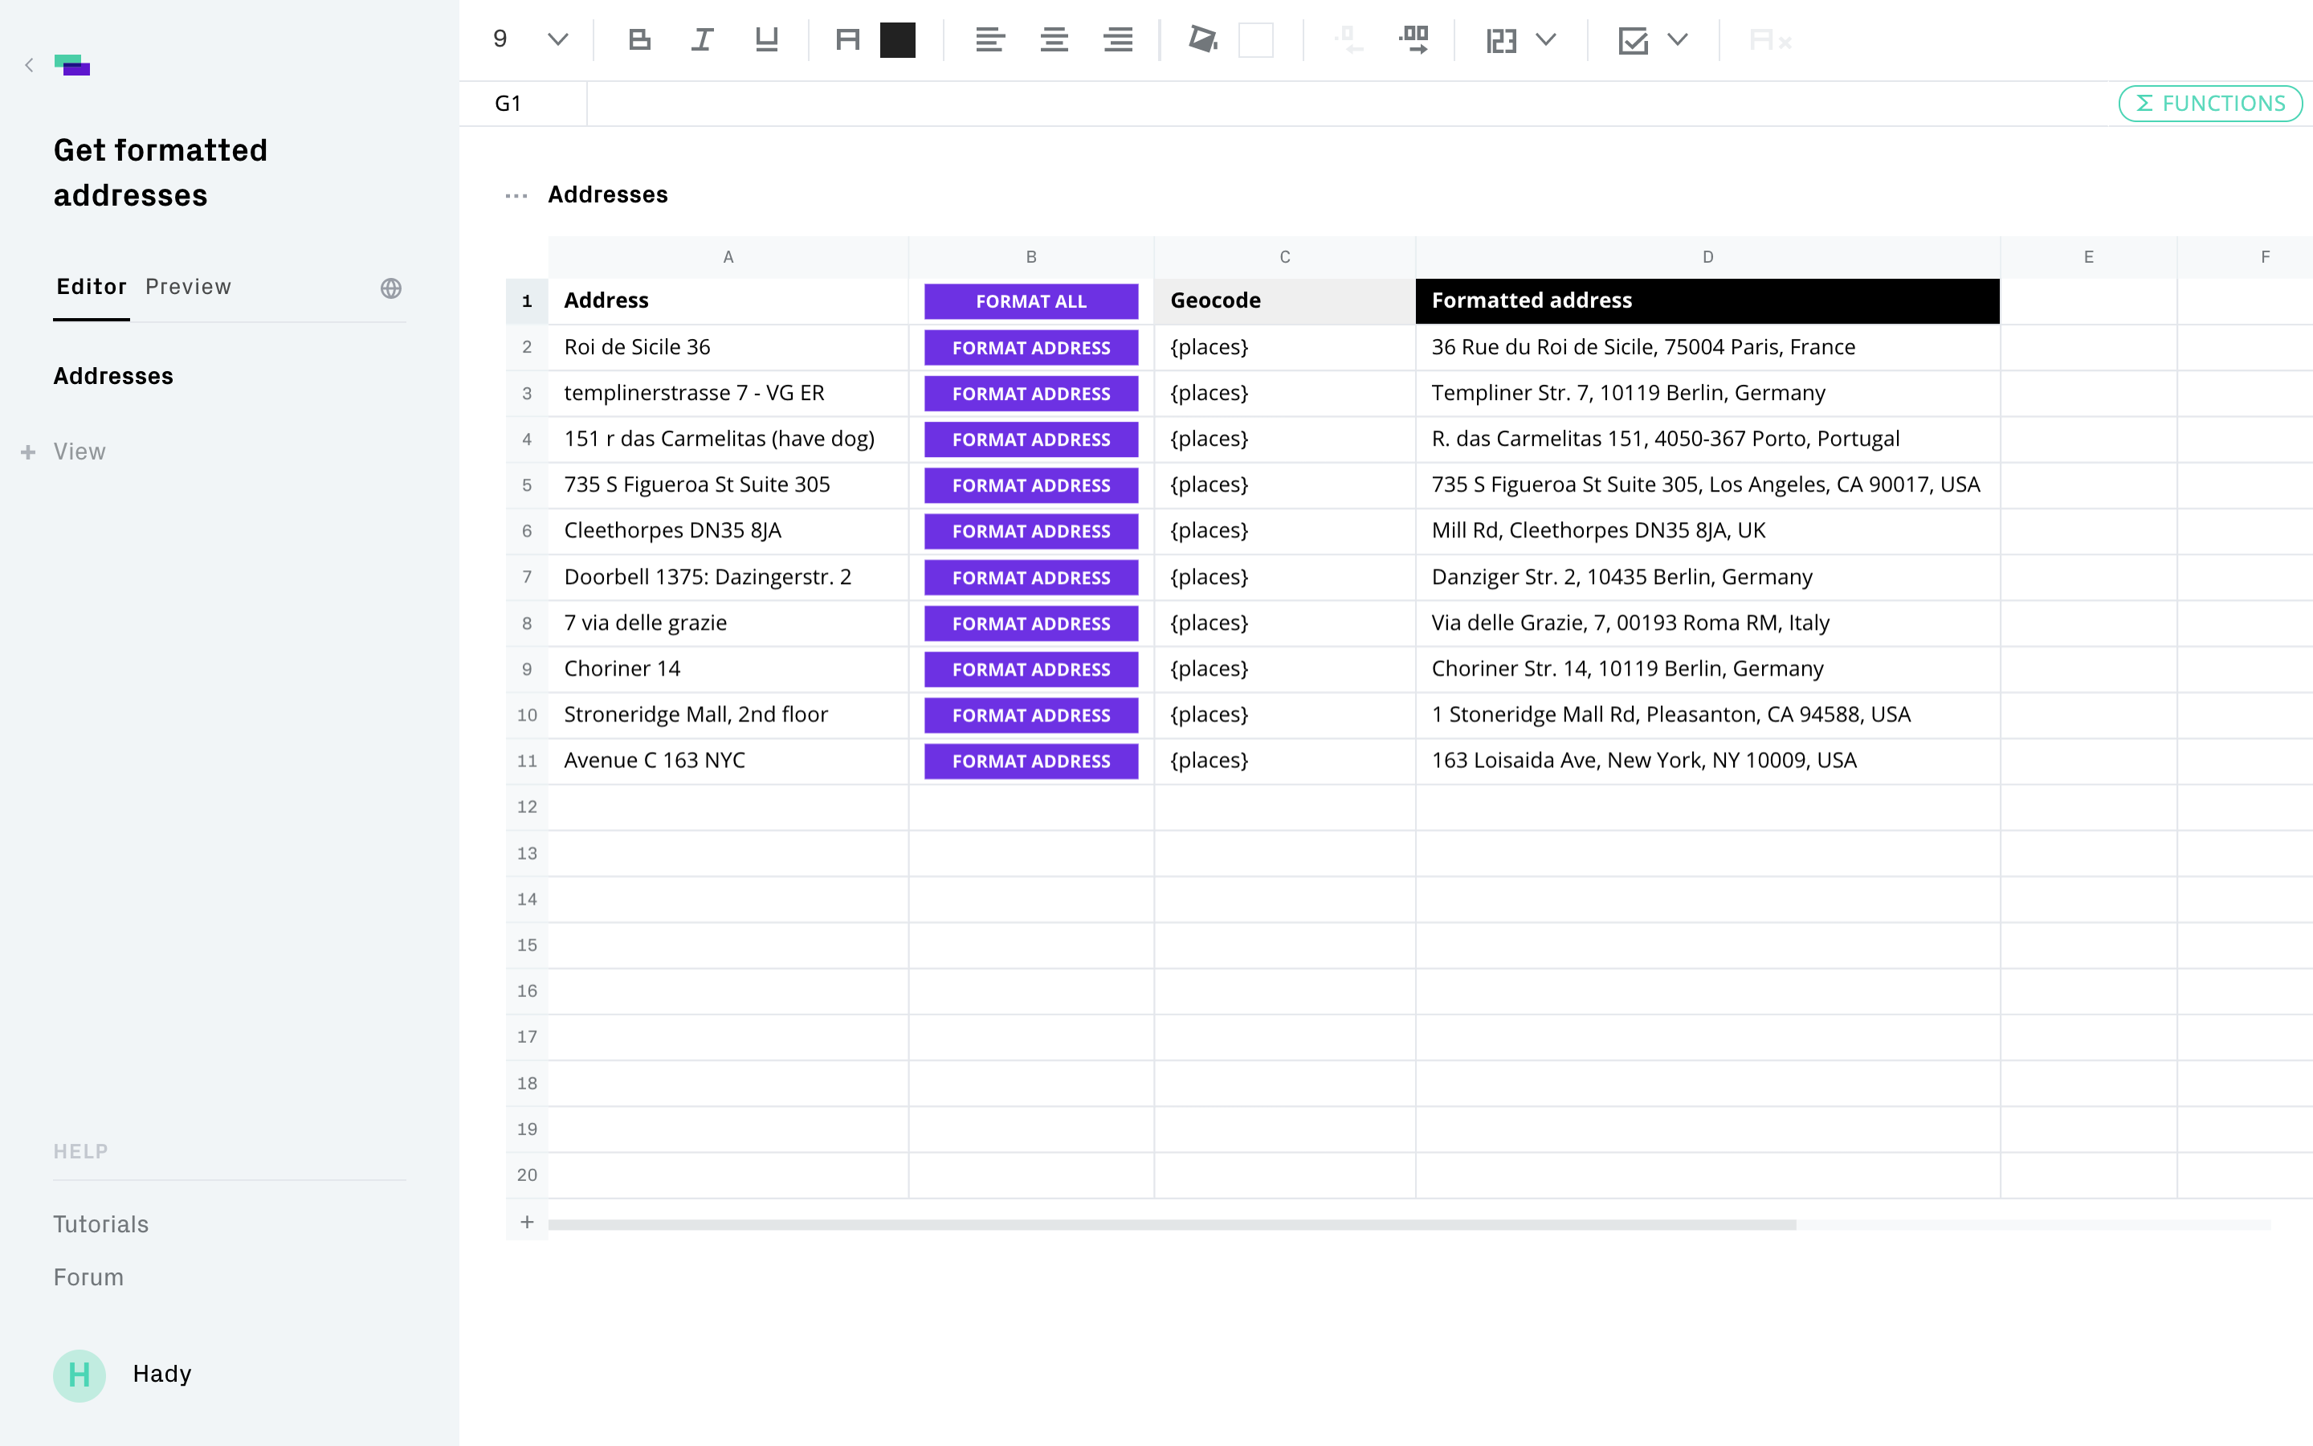Image resolution: width=2313 pixels, height=1446 pixels.
Task: Click the text color letter icon
Action: point(846,40)
